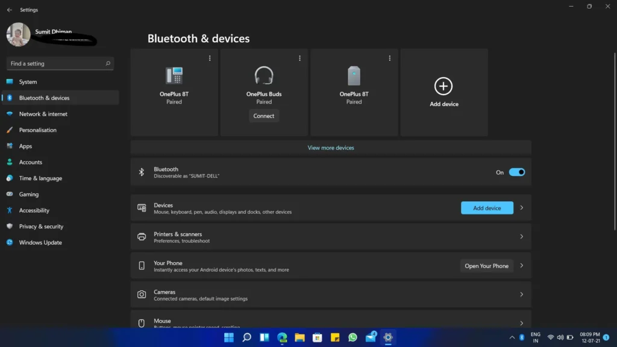The width and height of the screenshot is (617, 347).
Task: Open the notification count badge
Action: (606, 337)
